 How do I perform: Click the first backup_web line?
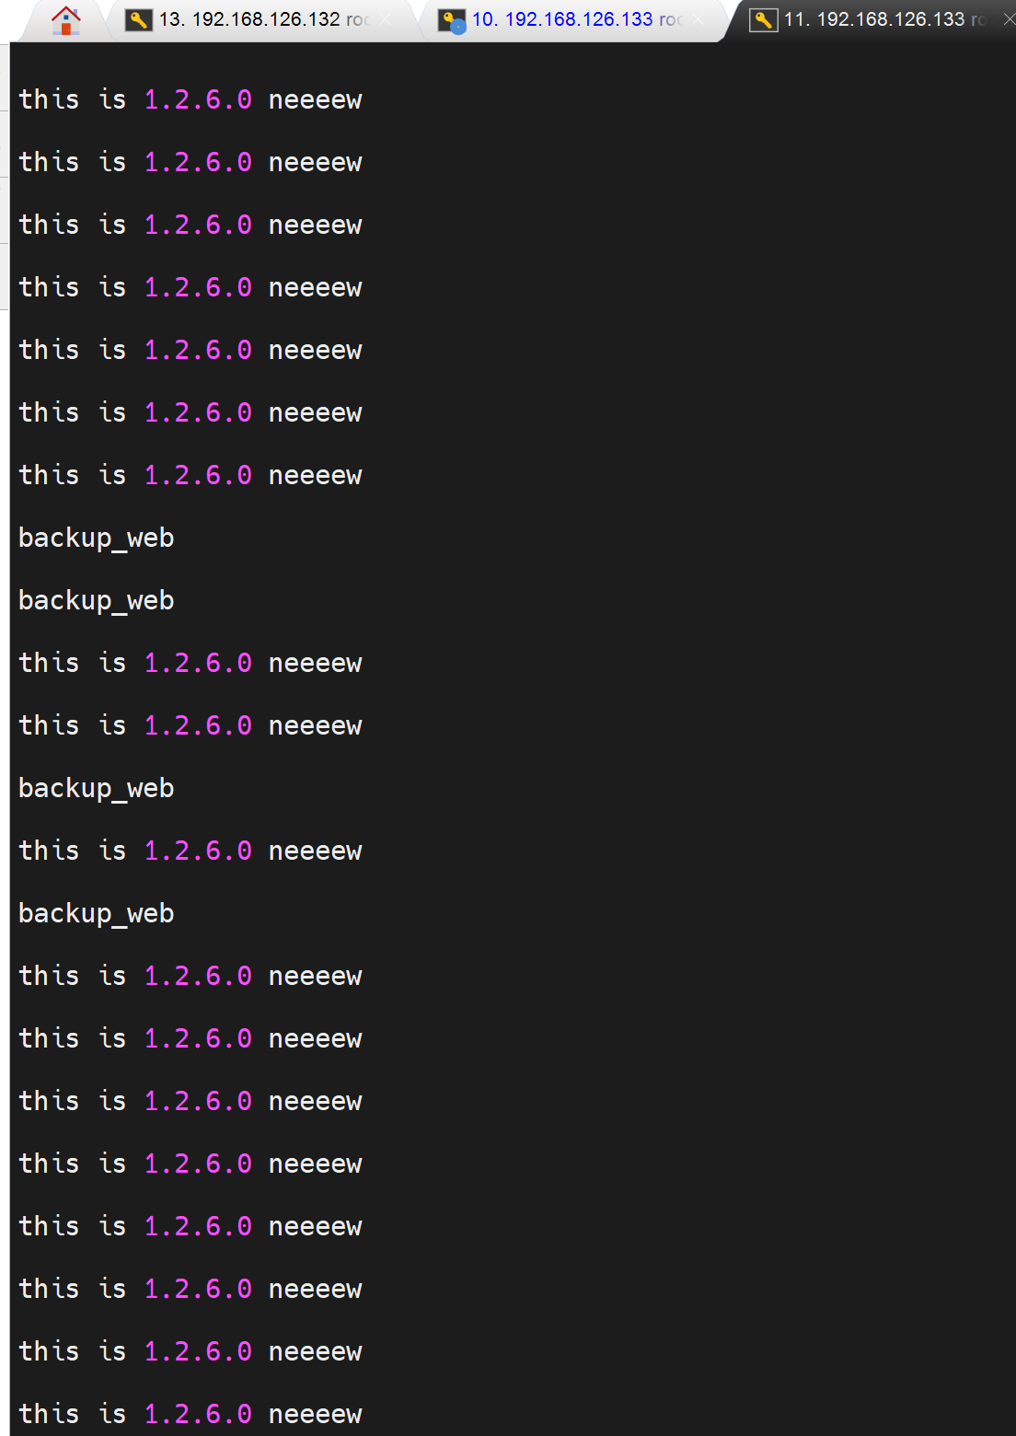pos(97,538)
